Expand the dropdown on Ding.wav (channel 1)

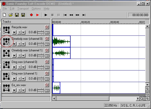coord(23,79)
